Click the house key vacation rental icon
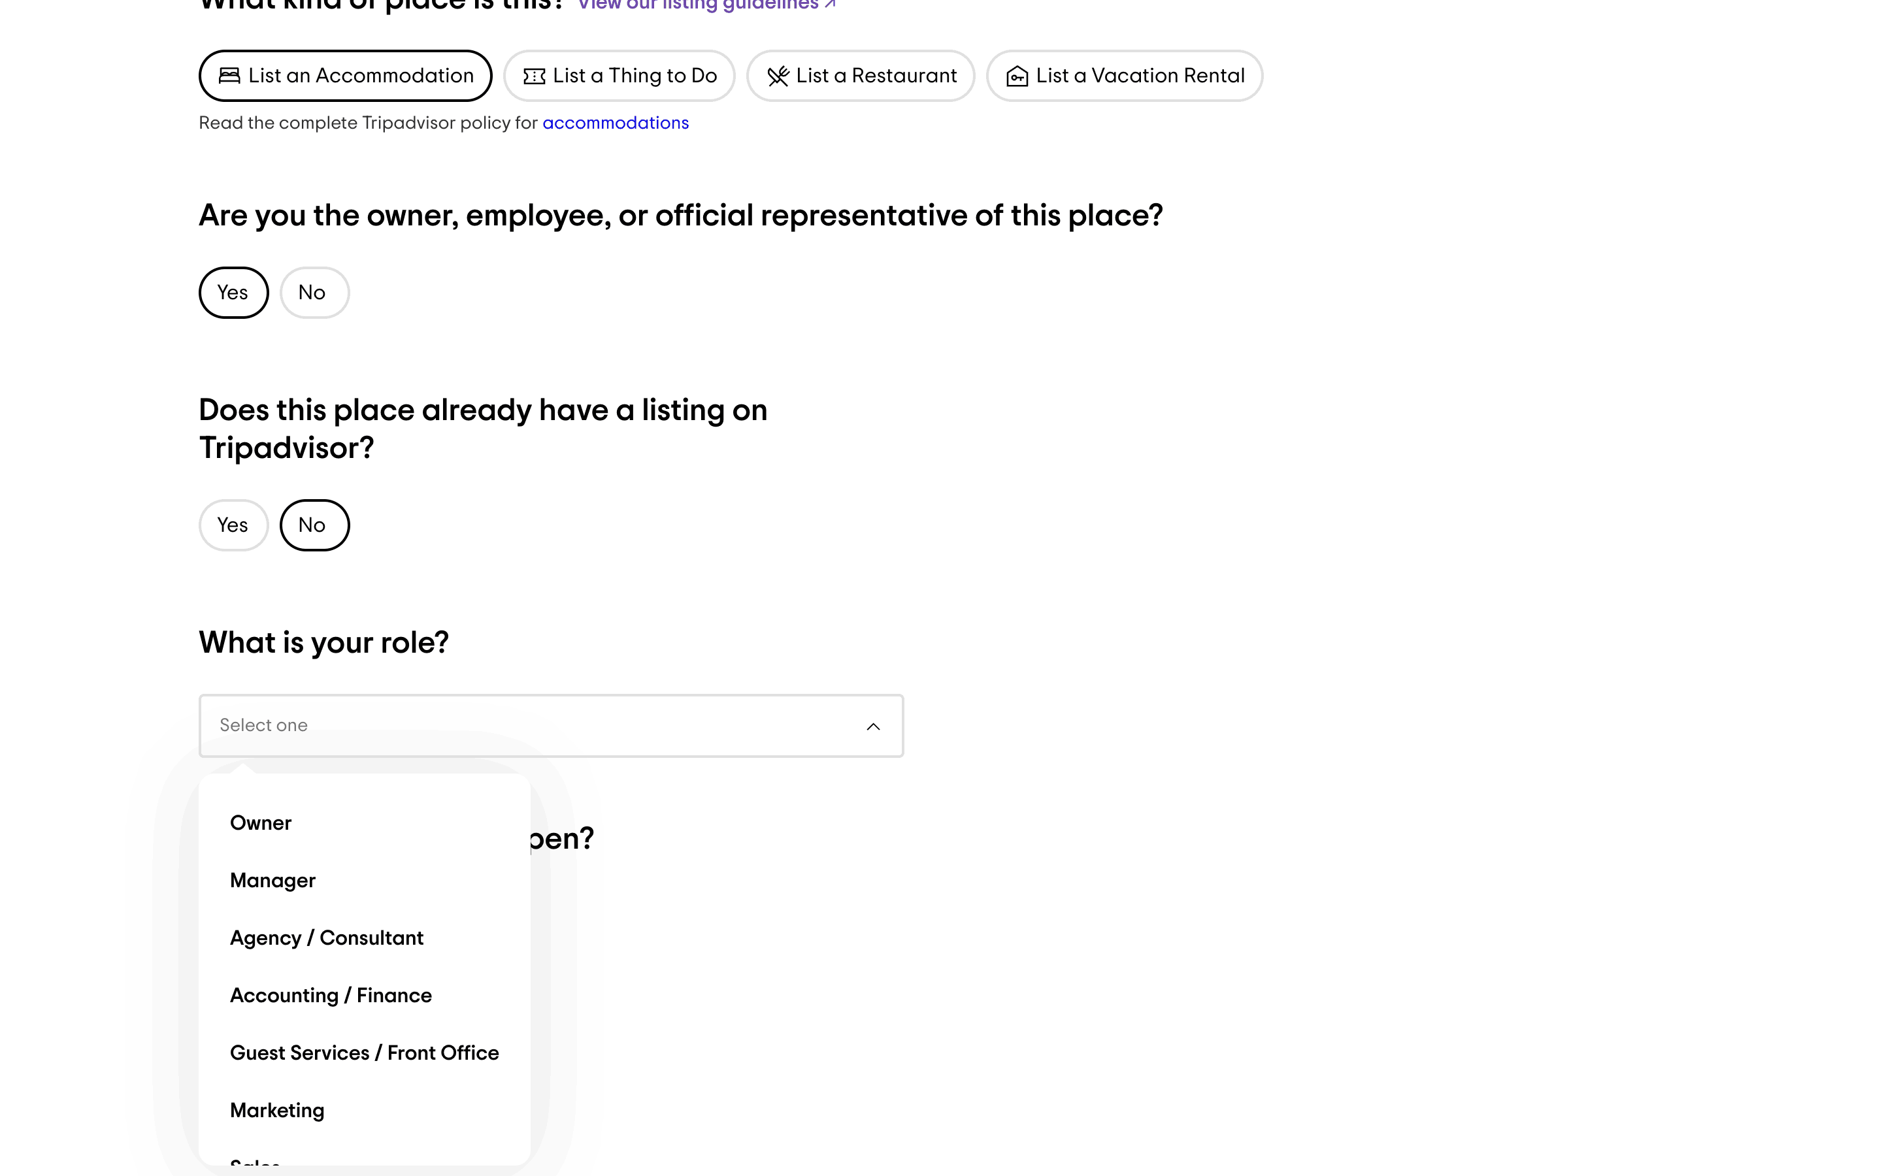Screen dimensions: 1882x1176 (x=1017, y=76)
